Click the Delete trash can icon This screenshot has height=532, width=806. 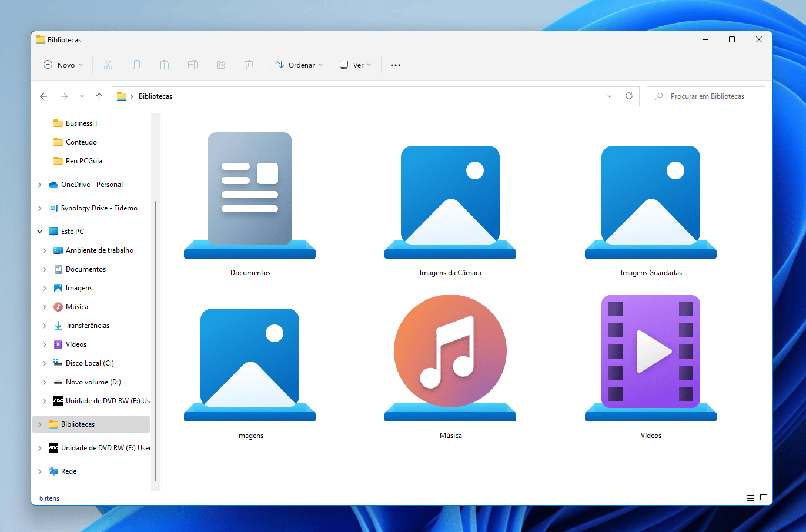(x=249, y=65)
